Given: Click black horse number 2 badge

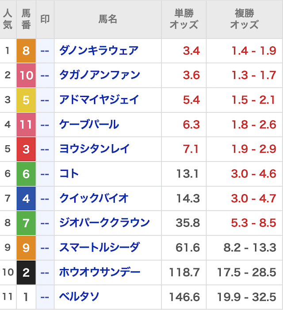Looking at the screenshot, I should [26, 272].
